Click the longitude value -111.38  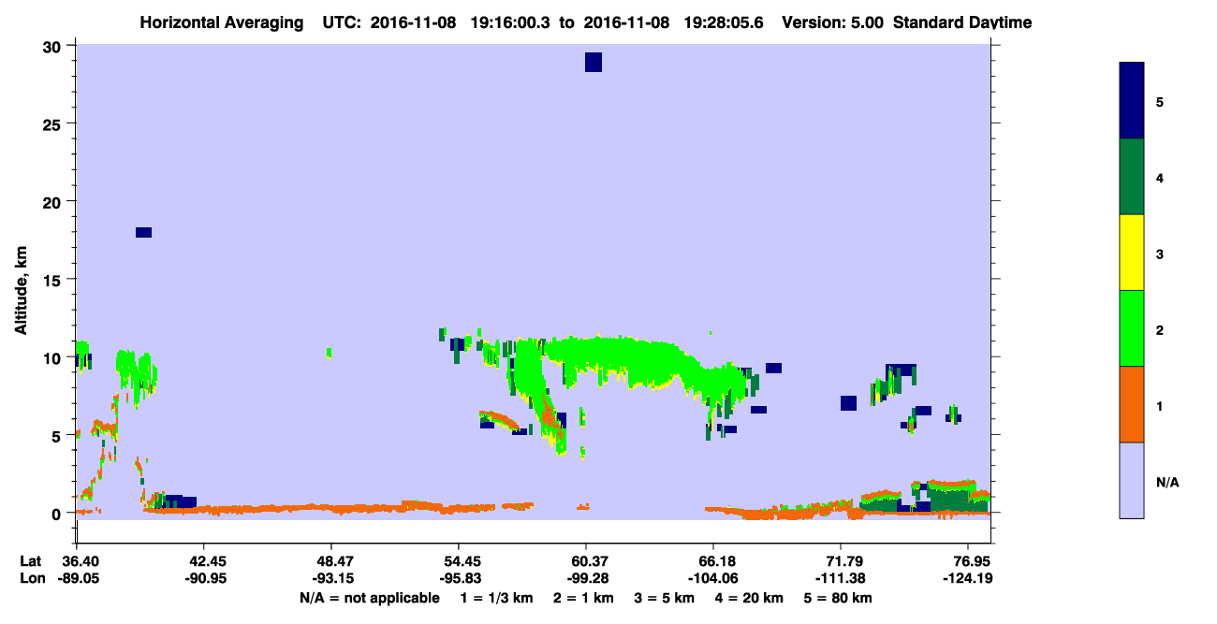point(841,578)
